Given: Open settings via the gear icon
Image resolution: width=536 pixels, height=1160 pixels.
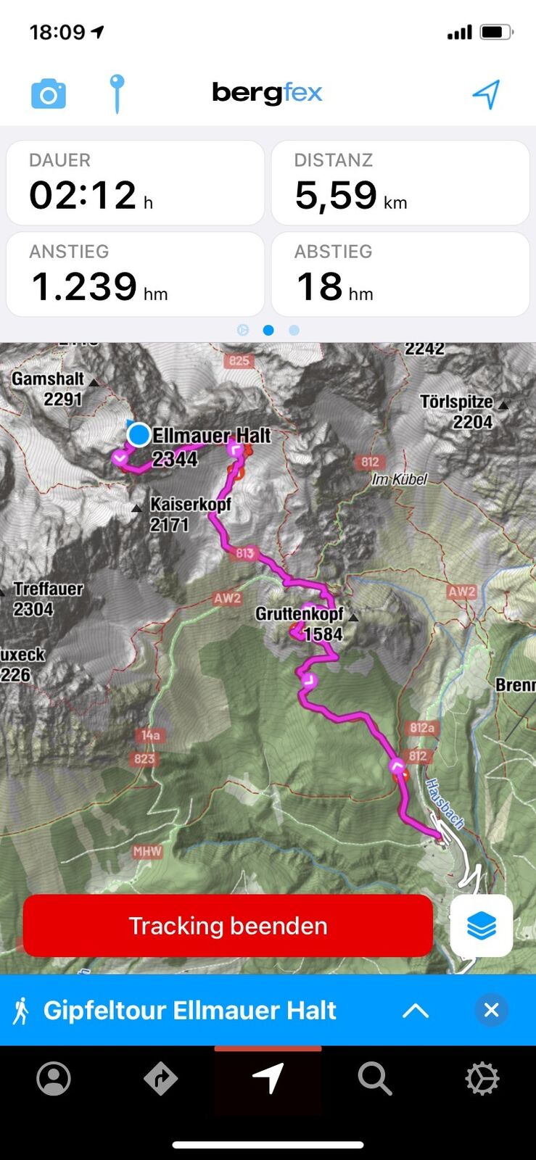Looking at the screenshot, I should click(x=482, y=1079).
